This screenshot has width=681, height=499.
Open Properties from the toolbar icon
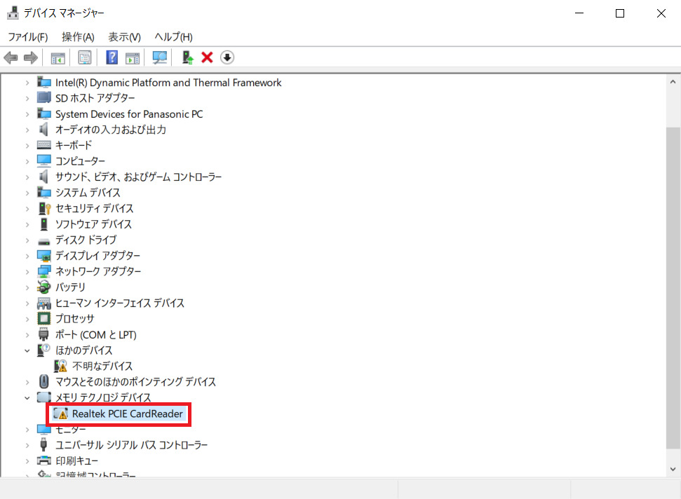[x=84, y=57]
